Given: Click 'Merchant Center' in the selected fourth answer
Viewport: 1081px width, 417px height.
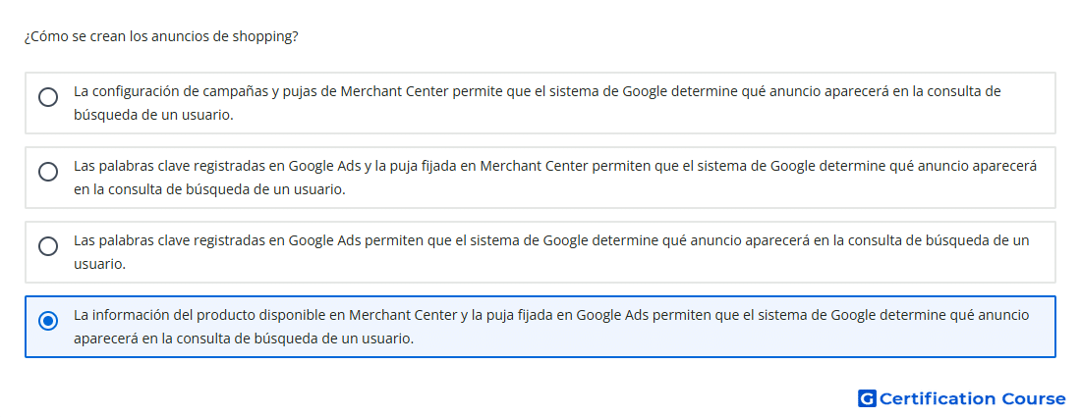Looking at the screenshot, I should pyautogui.click(x=403, y=315).
